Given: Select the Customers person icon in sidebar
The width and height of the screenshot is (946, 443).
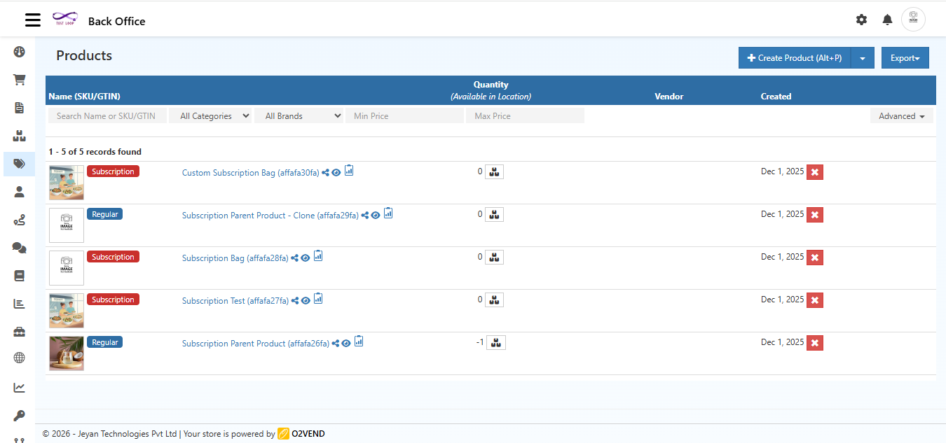Looking at the screenshot, I should (x=19, y=191).
